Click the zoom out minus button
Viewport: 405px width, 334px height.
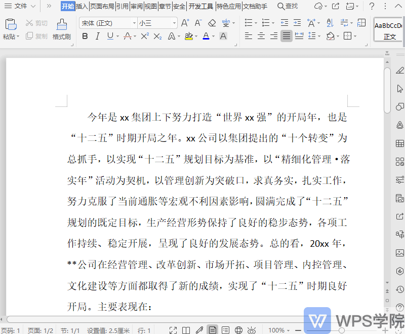coord(298,330)
